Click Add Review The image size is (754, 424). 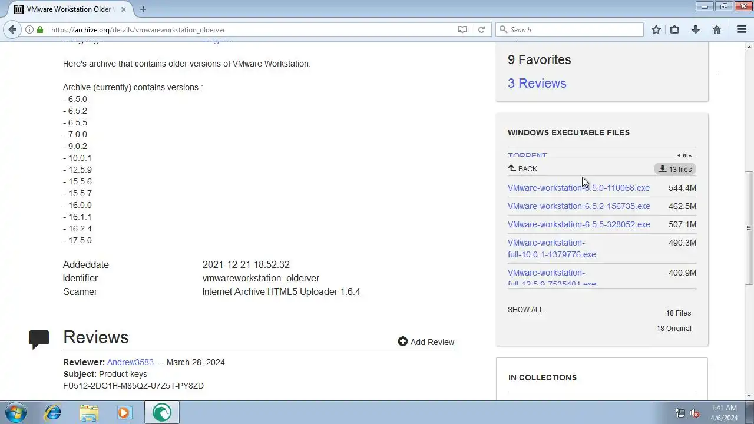(x=426, y=342)
